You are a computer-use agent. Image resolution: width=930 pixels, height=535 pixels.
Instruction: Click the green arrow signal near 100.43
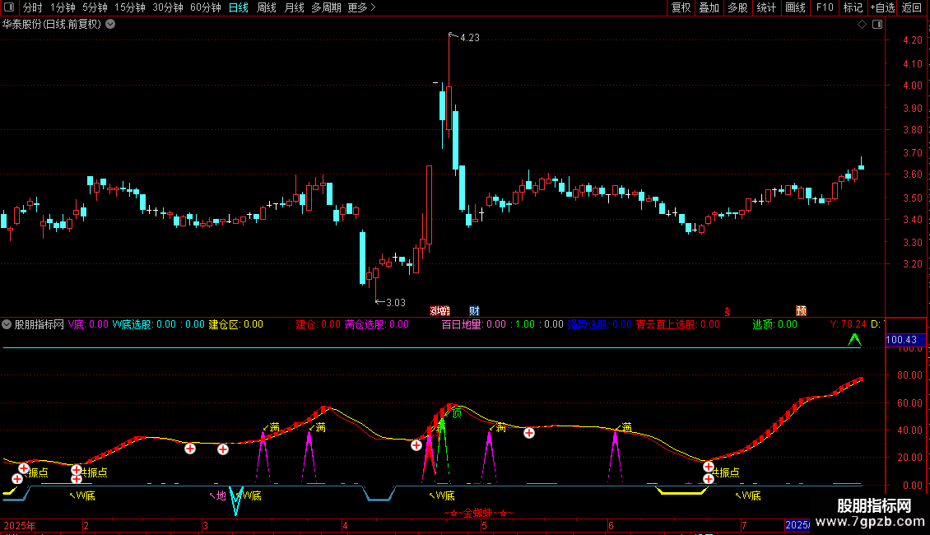click(x=854, y=339)
